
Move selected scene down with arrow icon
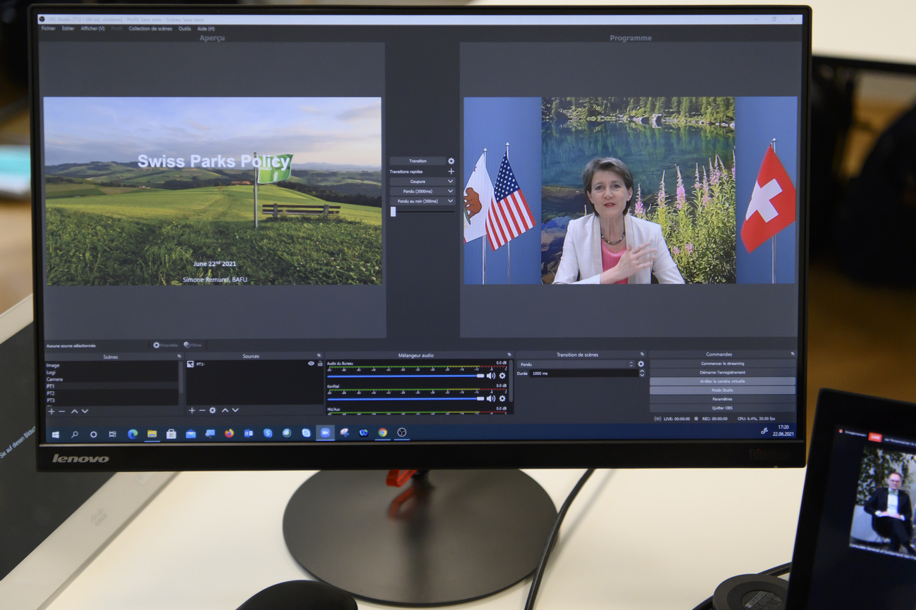(85, 411)
